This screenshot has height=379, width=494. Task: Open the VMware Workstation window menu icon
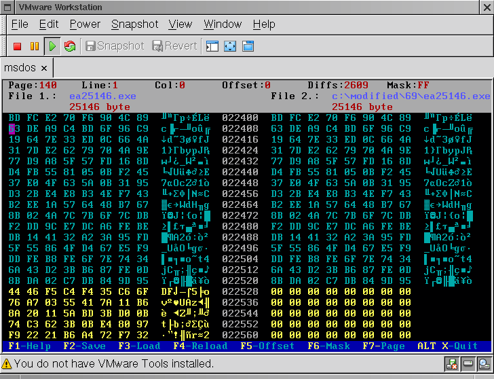(x=7, y=7)
